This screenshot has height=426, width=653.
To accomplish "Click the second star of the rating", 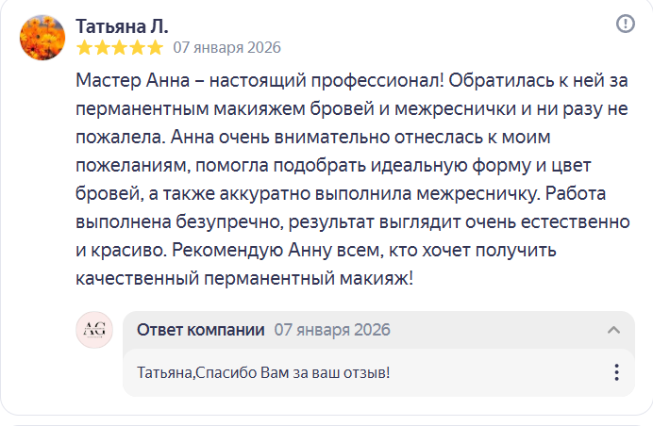I will (x=102, y=47).
